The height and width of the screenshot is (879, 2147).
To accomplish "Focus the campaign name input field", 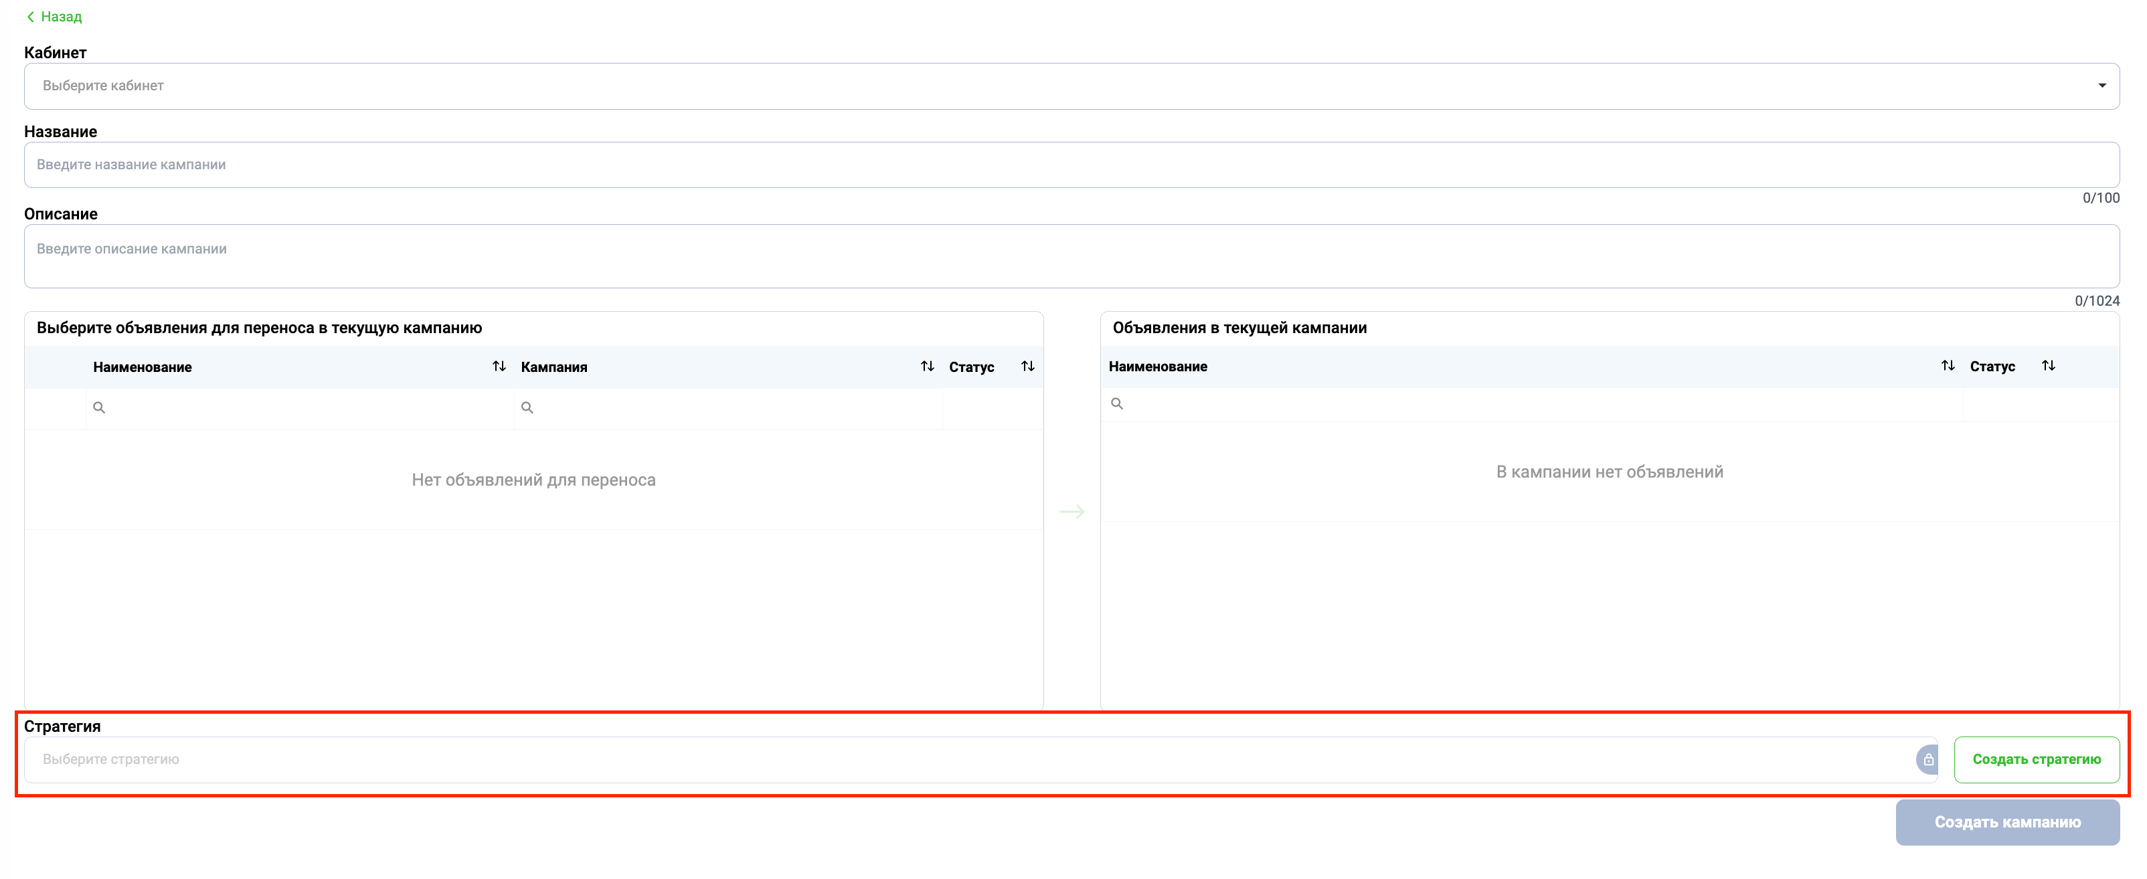I will coord(1071,165).
